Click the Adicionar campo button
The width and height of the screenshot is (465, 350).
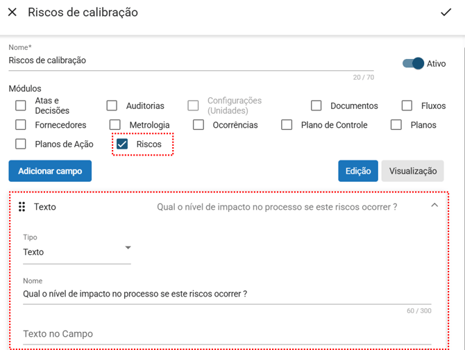50,171
